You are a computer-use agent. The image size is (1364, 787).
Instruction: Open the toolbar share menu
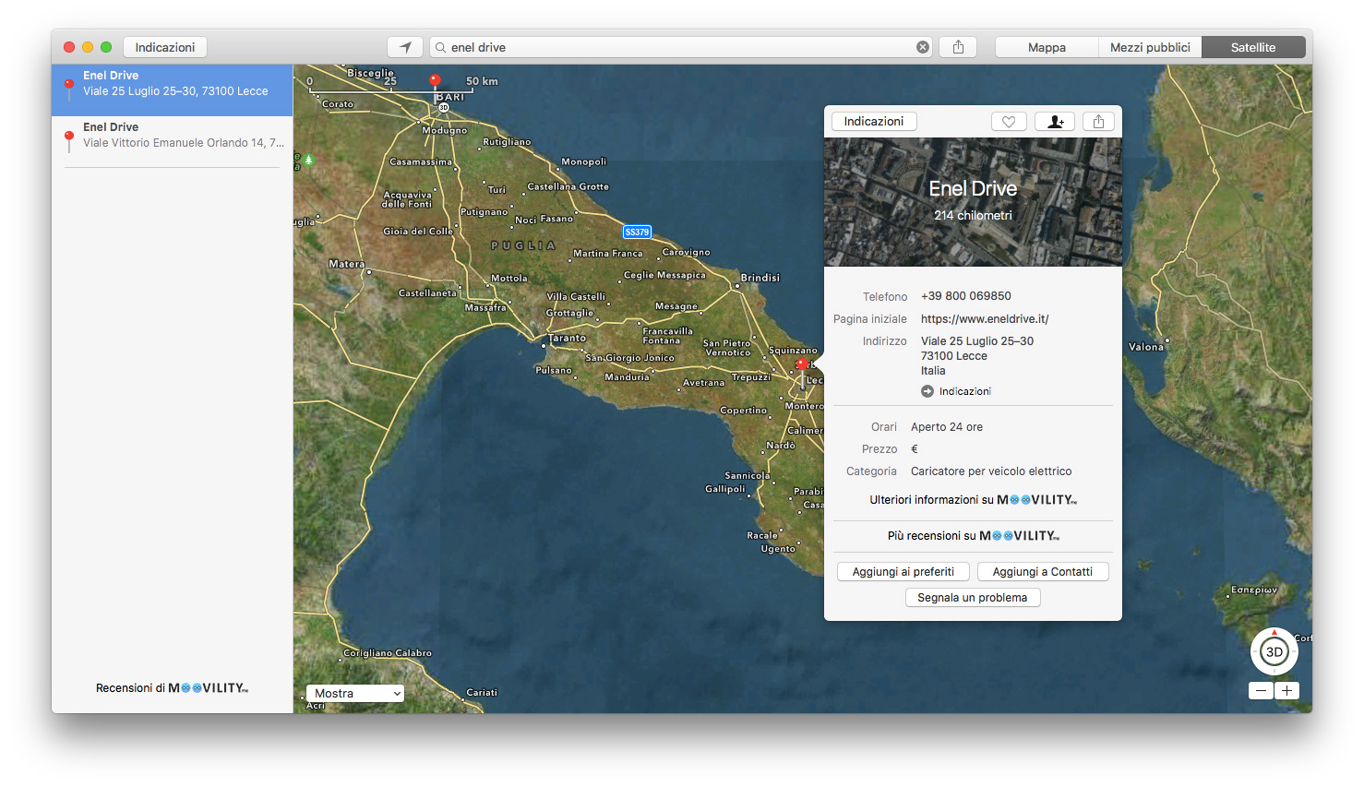click(958, 47)
